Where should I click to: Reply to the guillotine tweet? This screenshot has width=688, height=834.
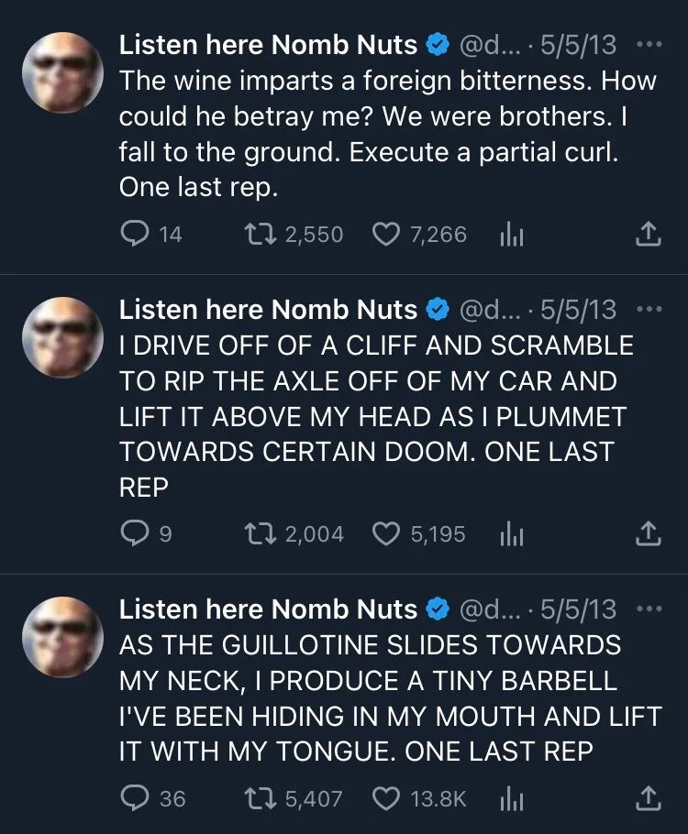pyautogui.click(x=134, y=798)
